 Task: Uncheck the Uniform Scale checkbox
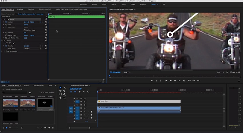pos(25,30)
